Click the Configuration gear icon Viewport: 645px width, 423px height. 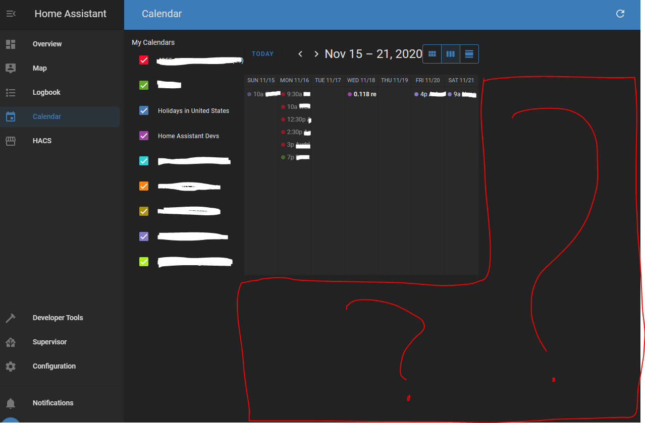click(11, 366)
